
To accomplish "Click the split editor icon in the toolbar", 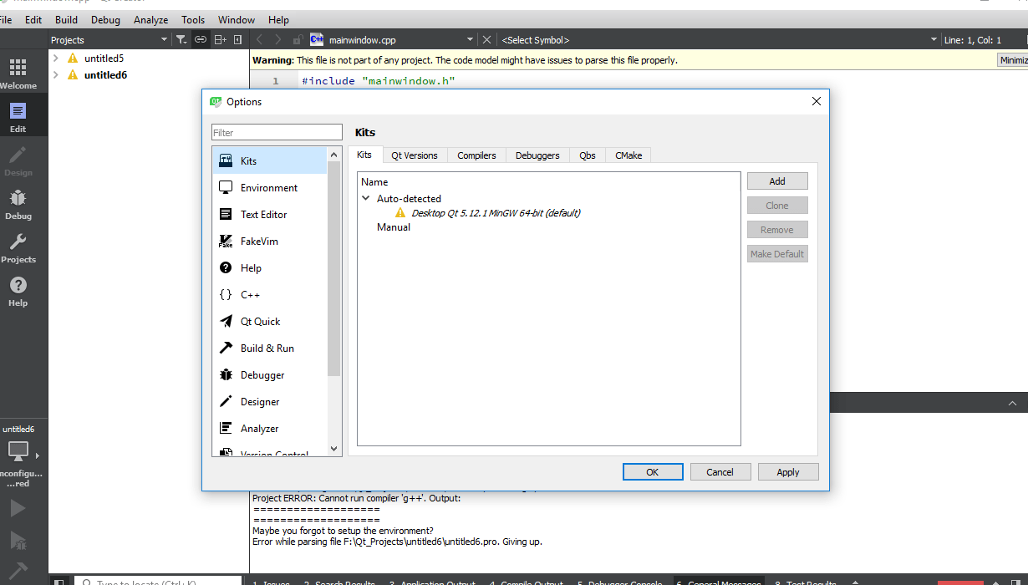I will 220,38.
